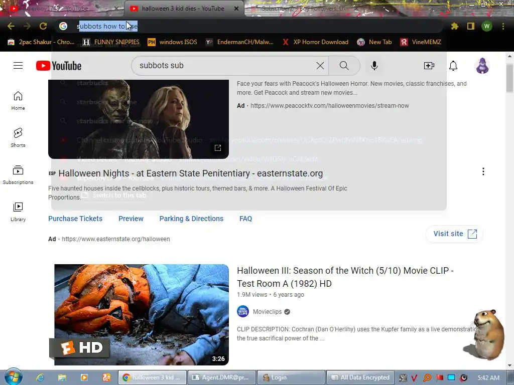Open peacocktv.com halloweenmovies ad URL
The width and height of the screenshot is (514, 385).
point(329,105)
